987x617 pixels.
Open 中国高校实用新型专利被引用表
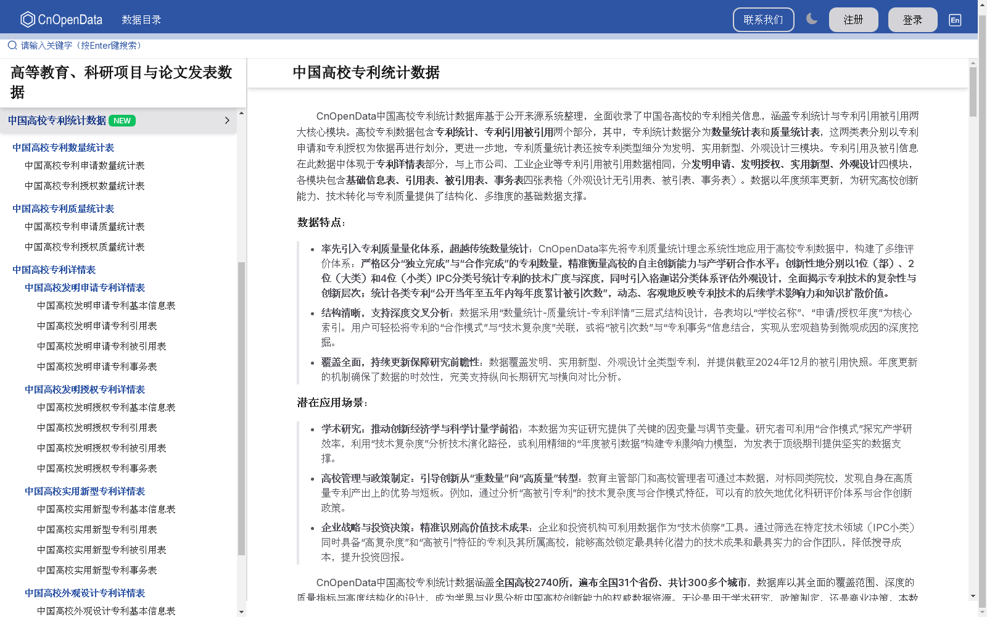(102, 550)
